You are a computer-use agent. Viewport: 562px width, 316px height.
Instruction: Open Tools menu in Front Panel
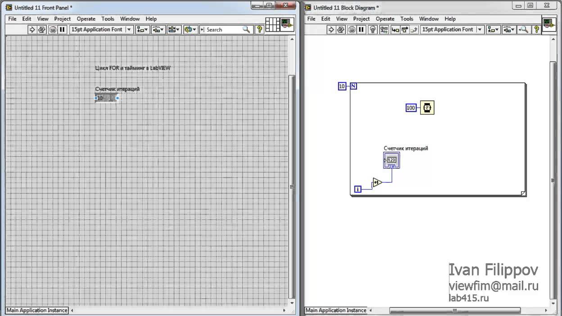108,19
